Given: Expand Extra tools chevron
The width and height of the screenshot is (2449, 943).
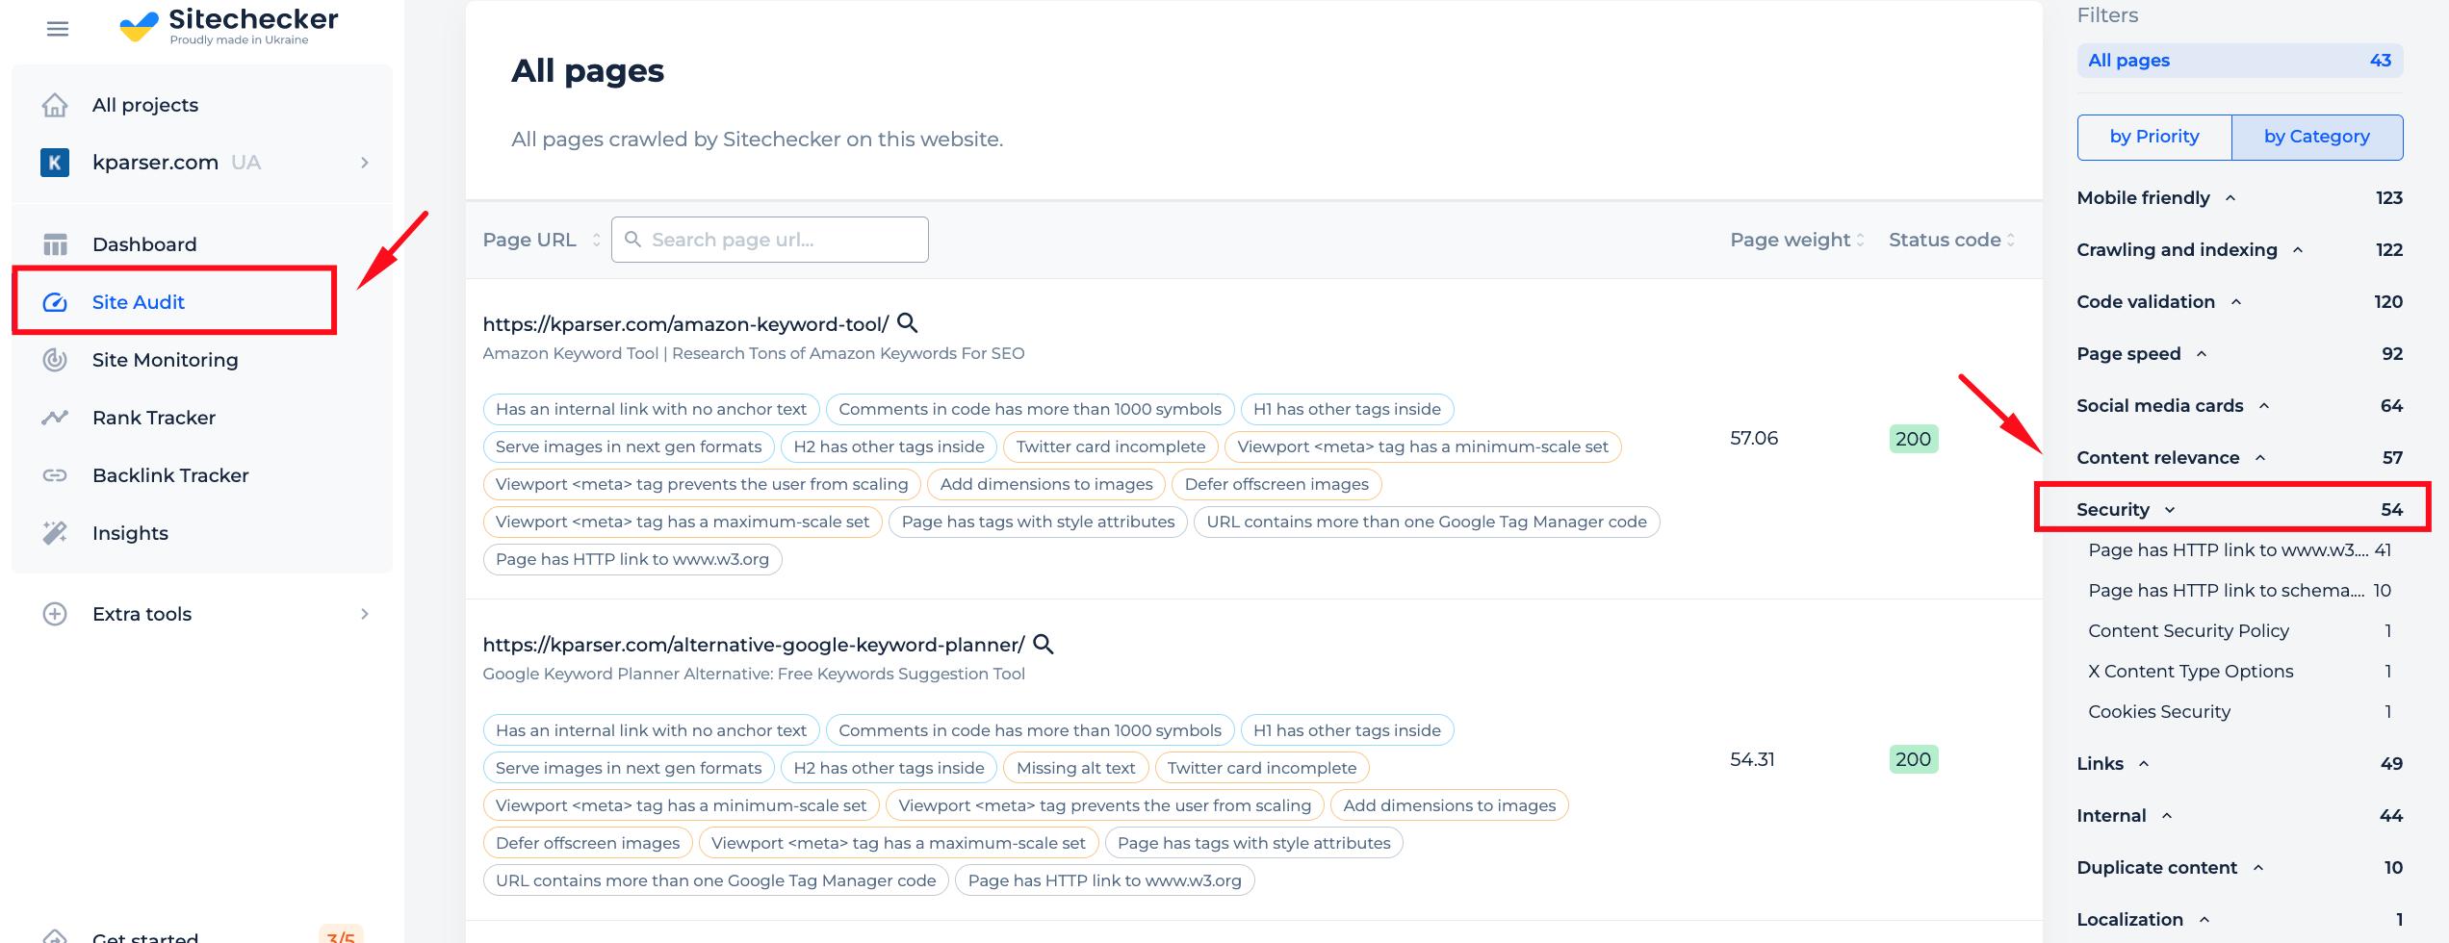Looking at the screenshot, I should click(365, 614).
